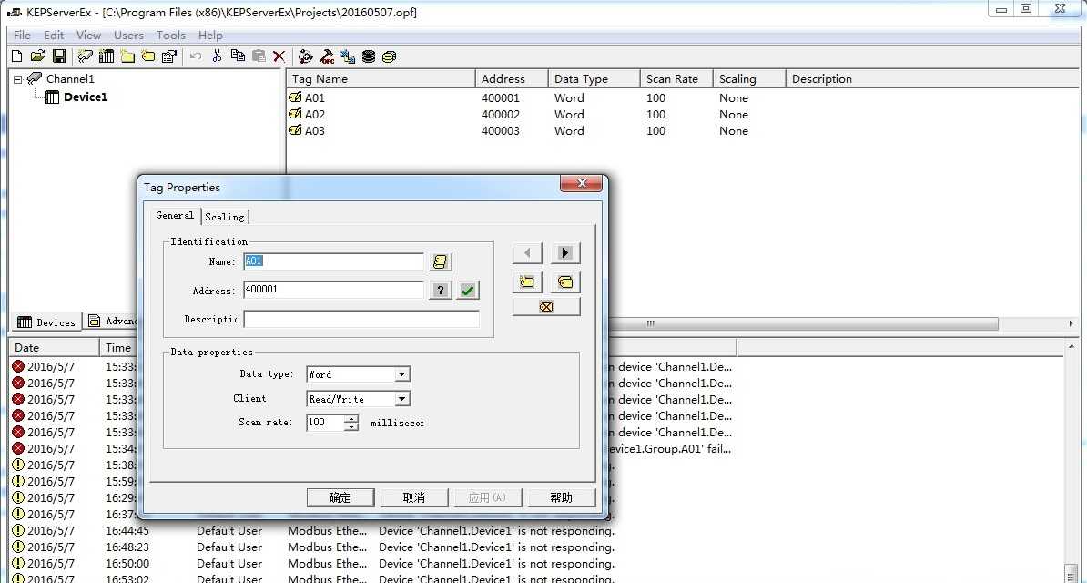1087x583 pixels.
Task: Click the yellow database stack toolbar icon
Action: coord(389,56)
